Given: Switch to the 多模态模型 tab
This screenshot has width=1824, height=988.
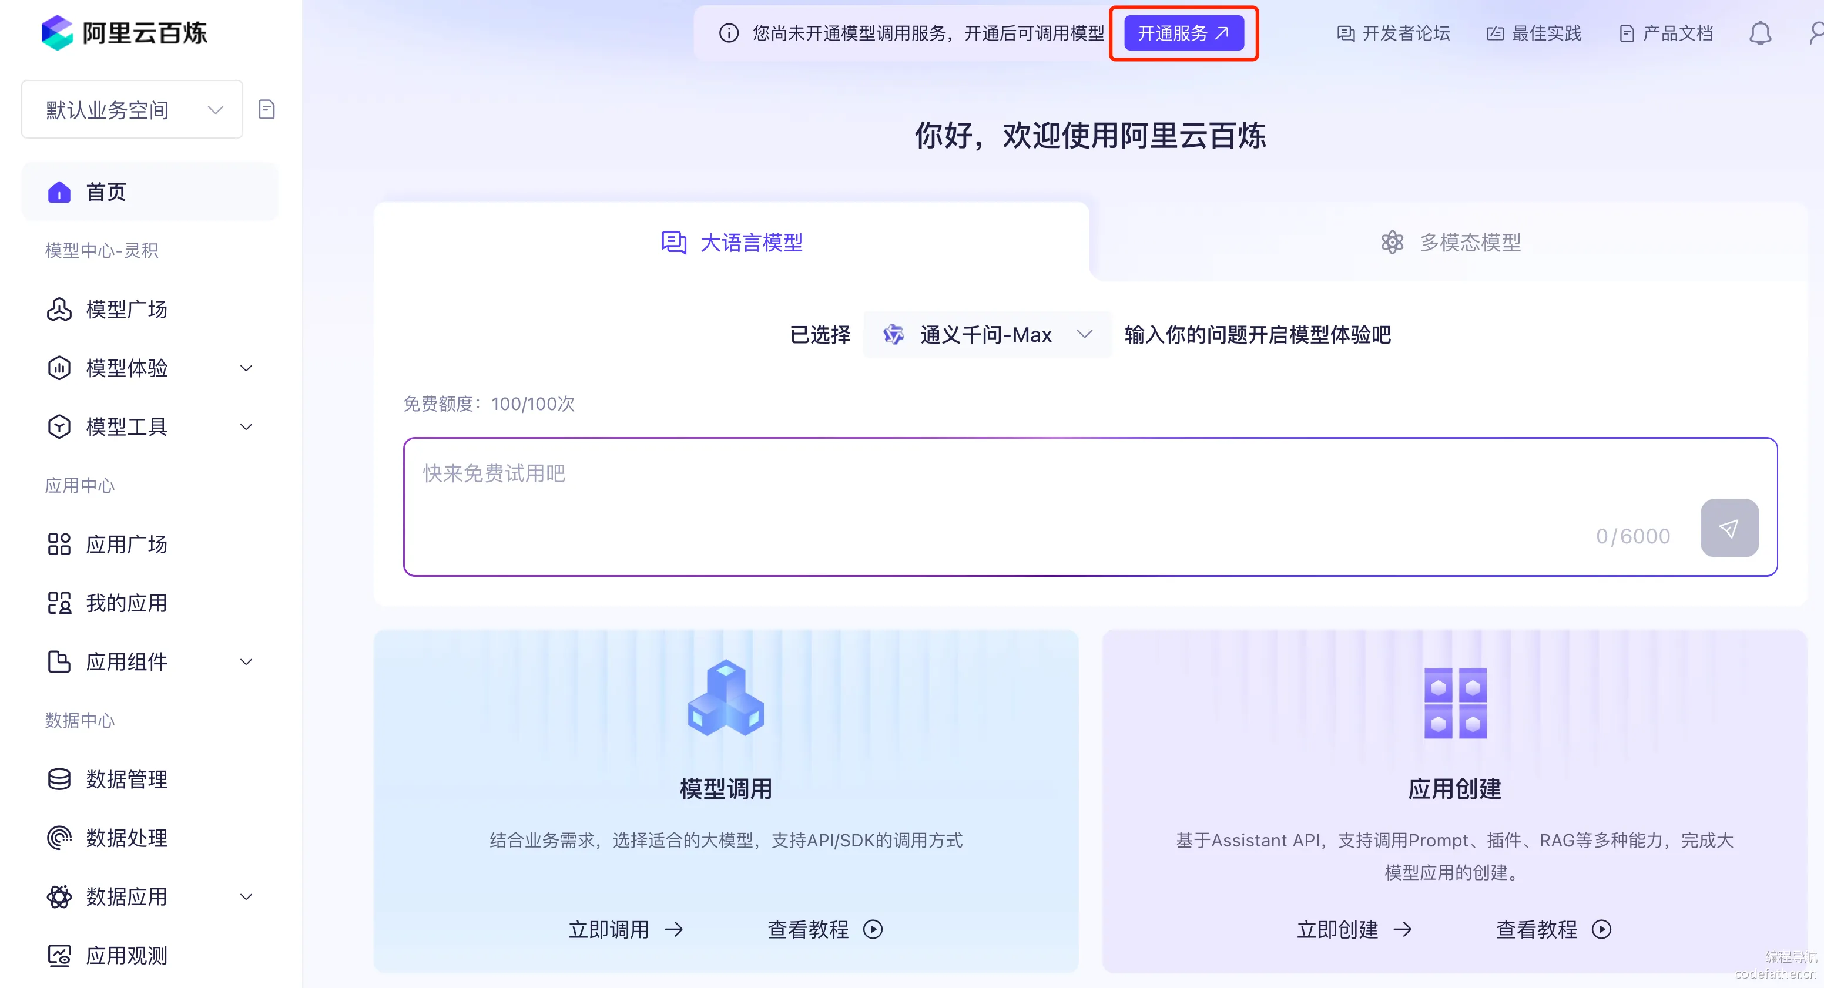Looking at the screenshot, I should pos(1450,242).
